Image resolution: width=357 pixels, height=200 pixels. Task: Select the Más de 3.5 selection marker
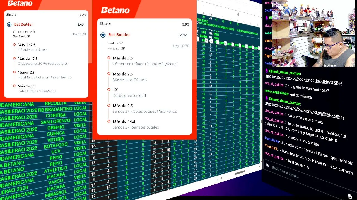point(109,58)
